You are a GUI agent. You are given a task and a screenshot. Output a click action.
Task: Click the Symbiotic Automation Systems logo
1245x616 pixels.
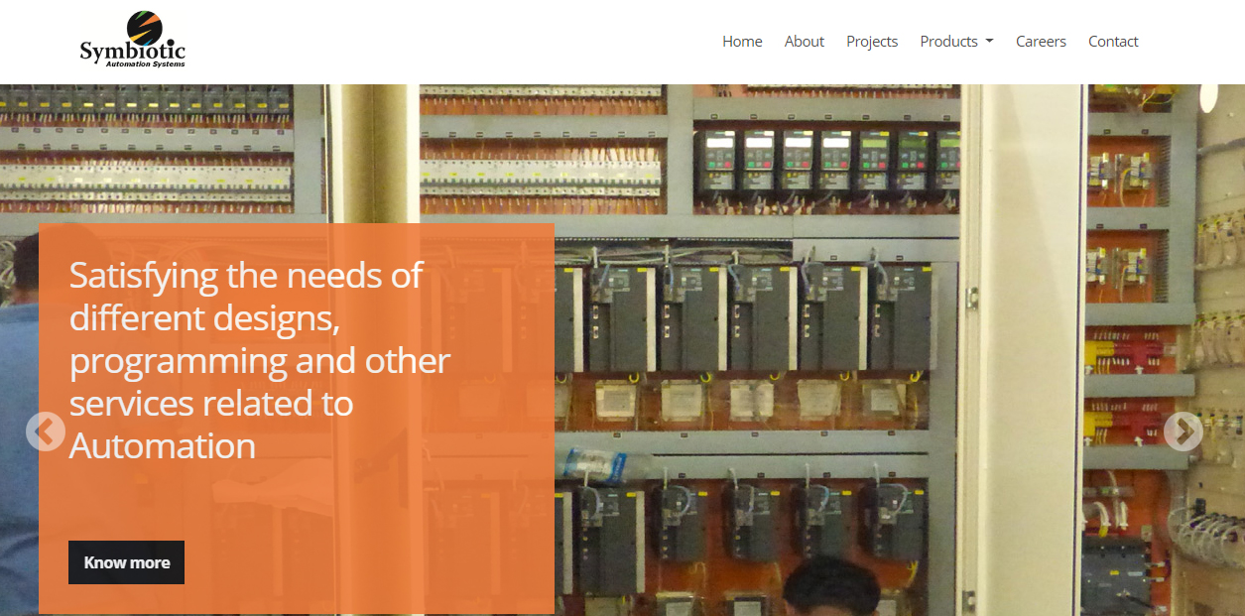pos(133,40)
